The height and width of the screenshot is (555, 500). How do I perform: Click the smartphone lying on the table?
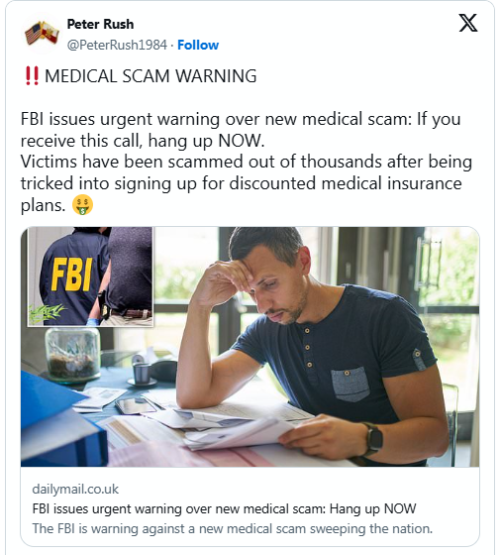(x=136, y=405)
